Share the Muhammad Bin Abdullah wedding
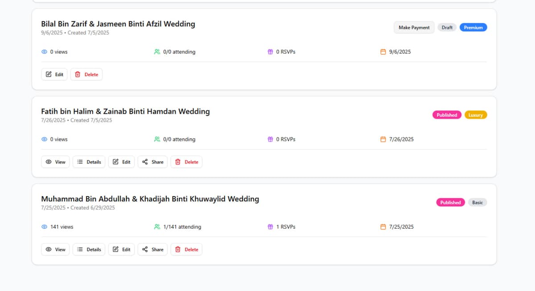 (152, 250)
